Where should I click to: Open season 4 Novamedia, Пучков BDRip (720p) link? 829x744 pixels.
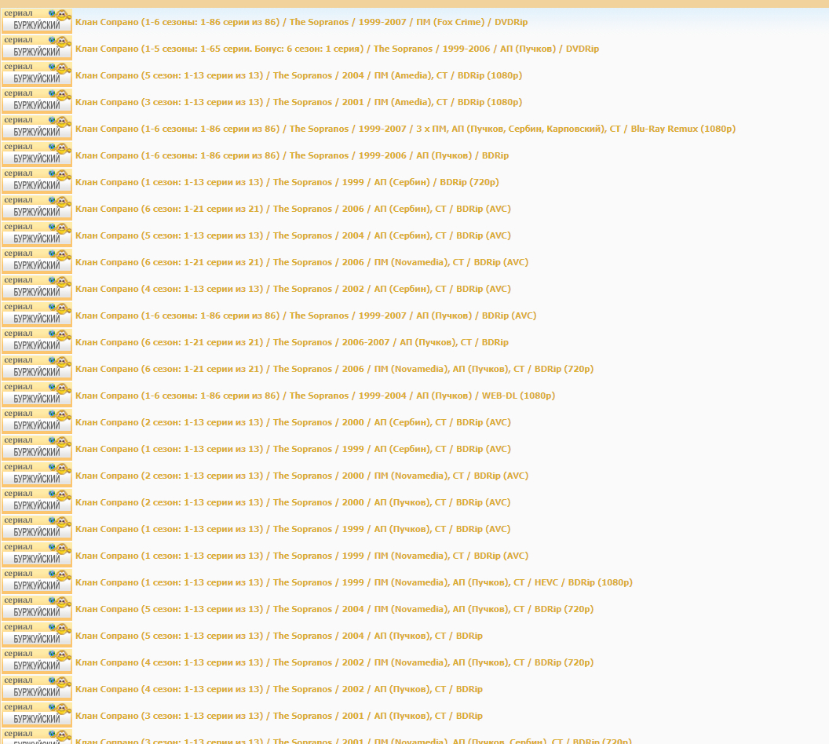334,662
